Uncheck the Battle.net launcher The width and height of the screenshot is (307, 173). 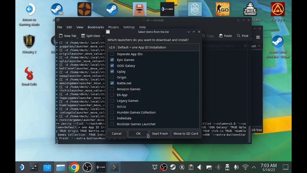click(112, 83)
